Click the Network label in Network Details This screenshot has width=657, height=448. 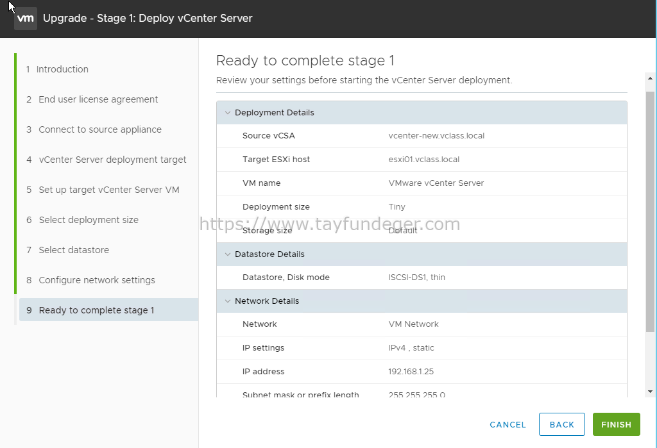click(259, 324)
